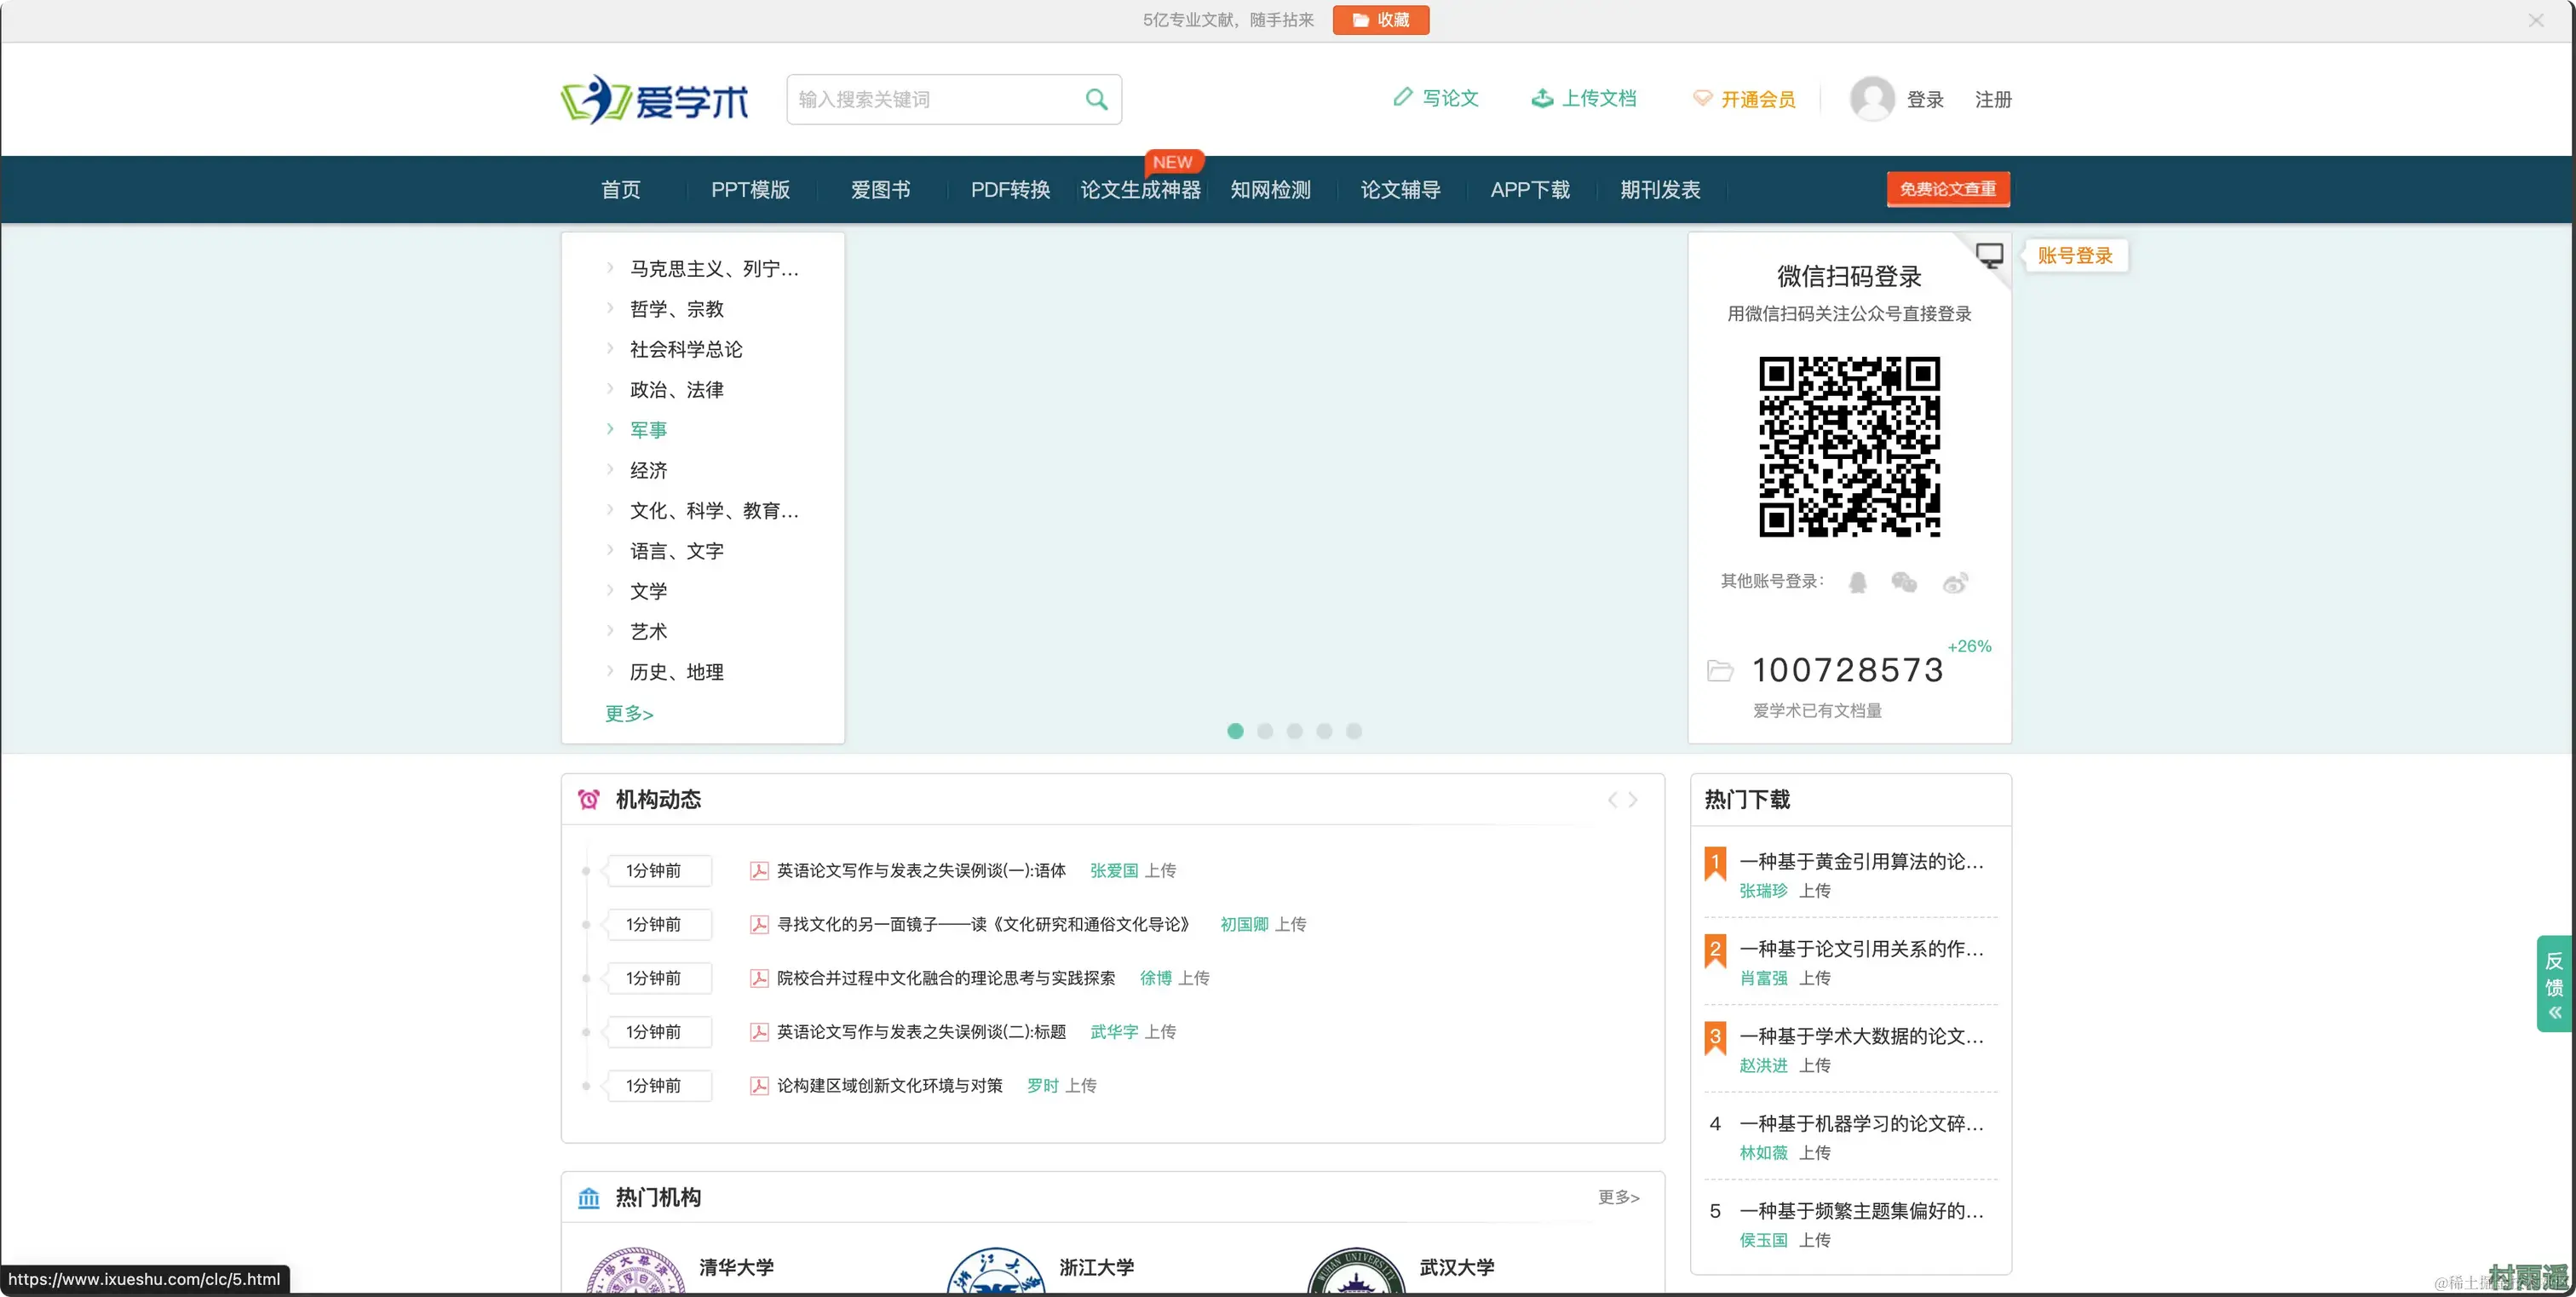The width and height of the screenshot is (2576, 1297).
Task: Open the 更多> categories link
Action: (628, 713)
